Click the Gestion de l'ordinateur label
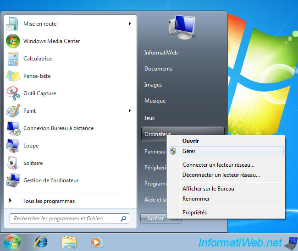Viewport: 298px width, 251px height. click(51, 180)
